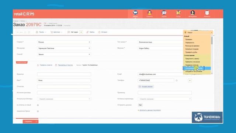Select the highlighted blue status item

click(197, 68)
